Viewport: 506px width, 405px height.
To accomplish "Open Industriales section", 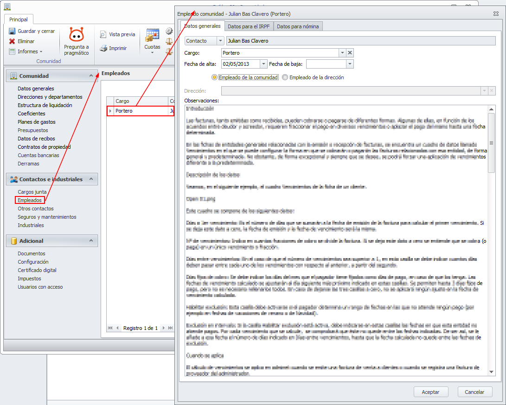I will click(x=31, y=225).
